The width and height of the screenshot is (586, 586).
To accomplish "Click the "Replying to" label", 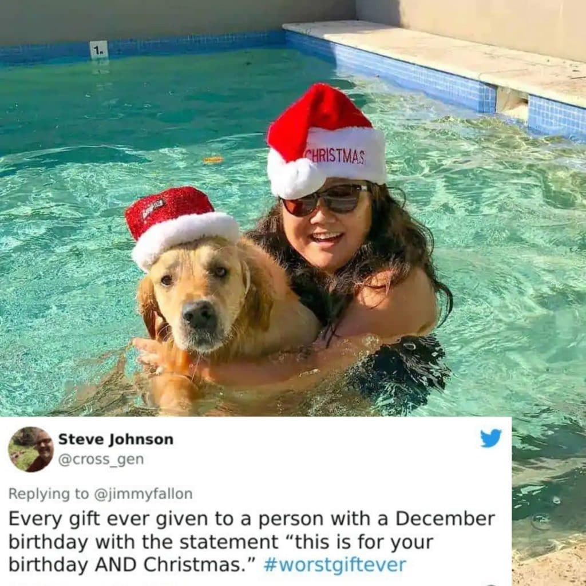I will [x=49, y=494].
